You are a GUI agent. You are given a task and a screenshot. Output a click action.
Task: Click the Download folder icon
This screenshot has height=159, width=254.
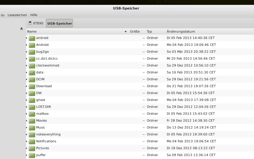tap(32, 86)
